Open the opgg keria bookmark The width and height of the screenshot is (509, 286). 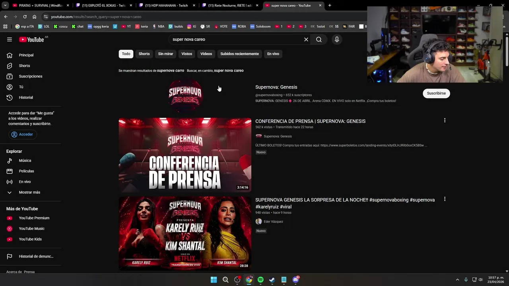tap(98, 27)
